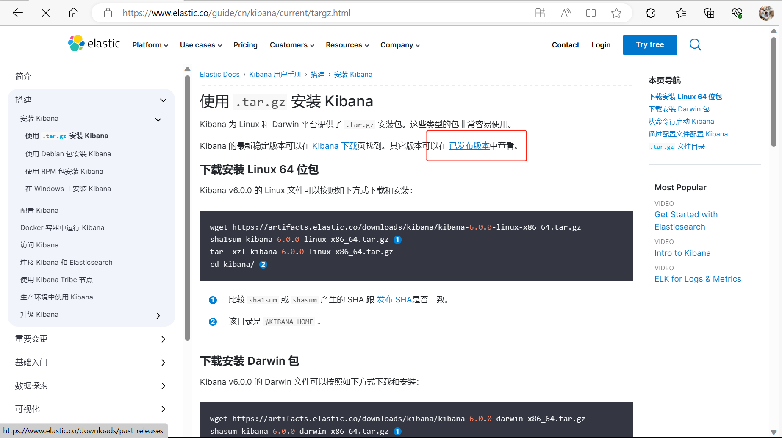Viewport: 782px width, 438px height.
Task: Open 使用 Debian 包安装 Kibana
Action: 68,154
